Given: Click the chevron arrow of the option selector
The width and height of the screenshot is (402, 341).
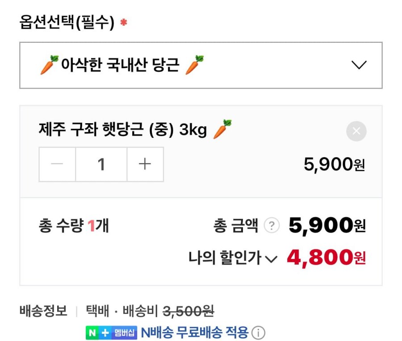Looking at the screenshot, I should click(x=359, y=65).
